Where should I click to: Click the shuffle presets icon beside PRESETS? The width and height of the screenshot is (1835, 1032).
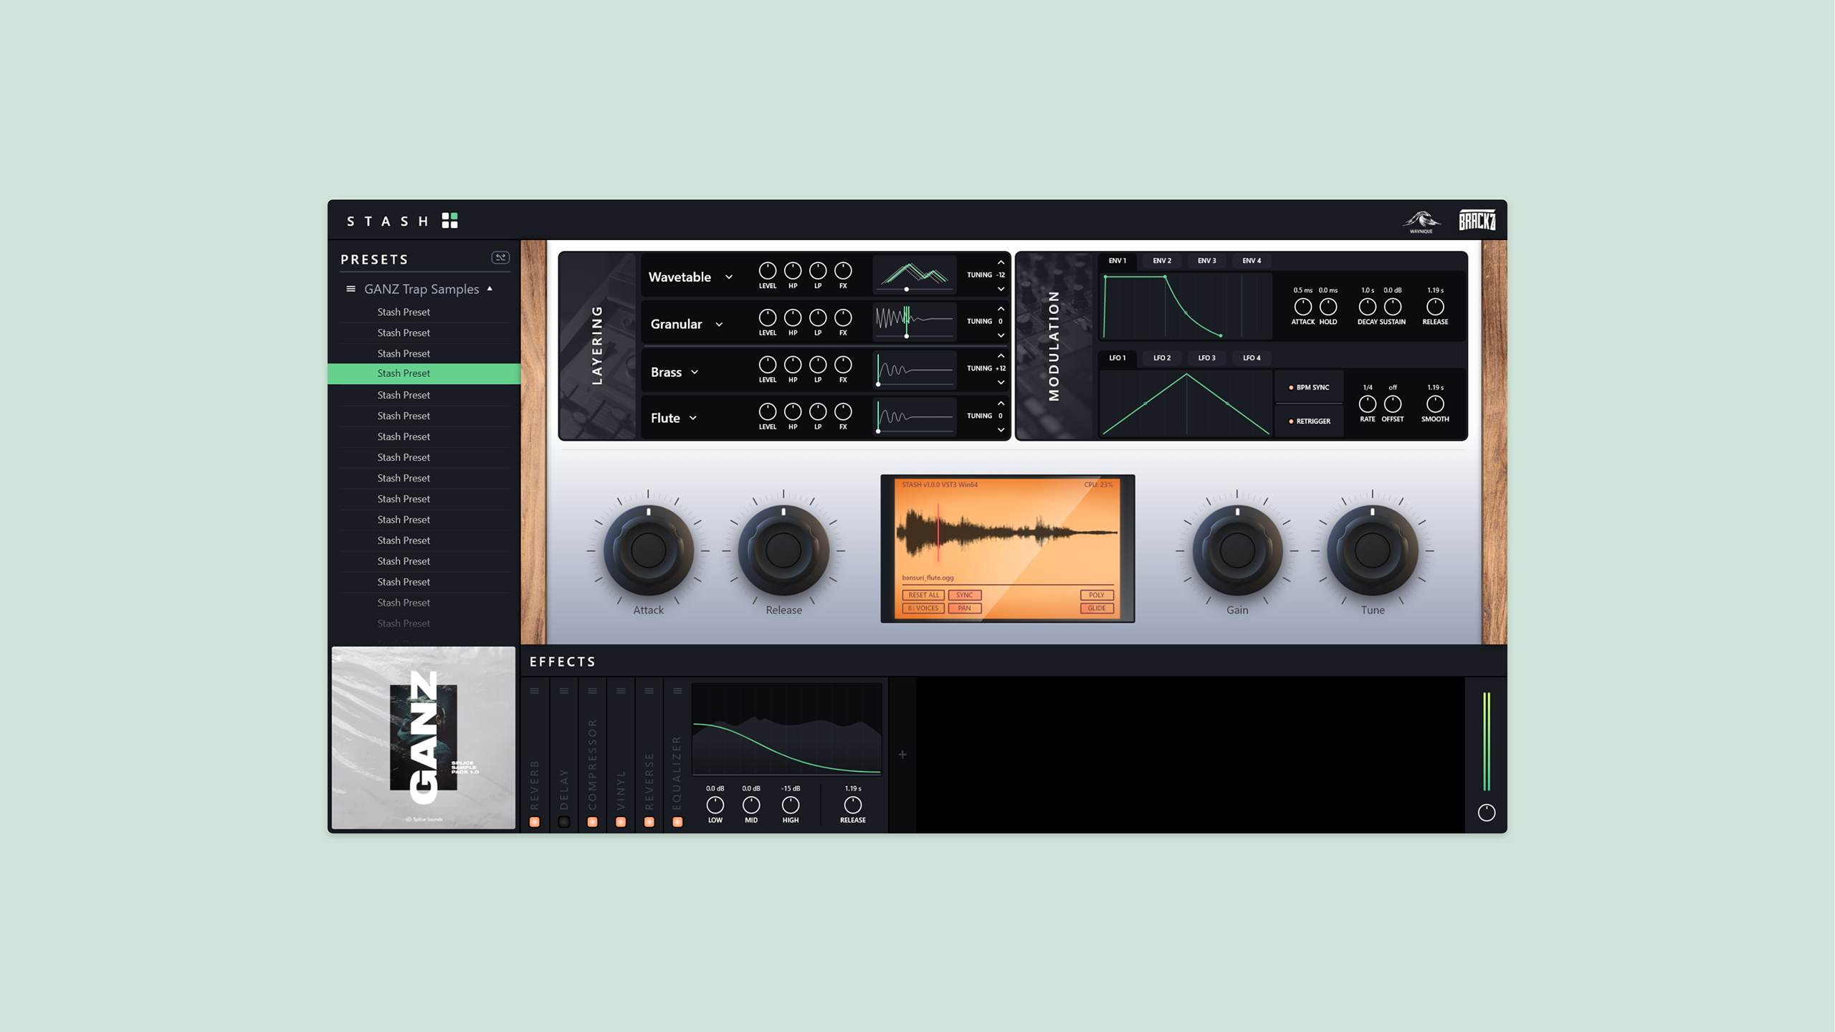pos(502,258)
